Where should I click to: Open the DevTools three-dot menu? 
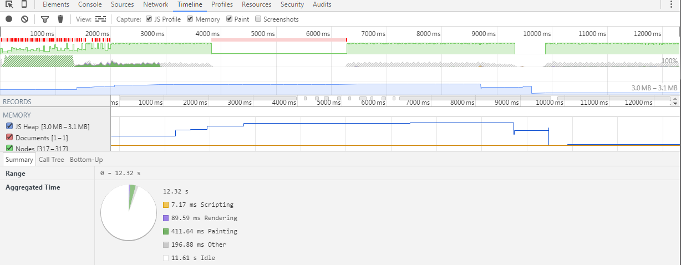pyautogui.click(x=670, y=4)
